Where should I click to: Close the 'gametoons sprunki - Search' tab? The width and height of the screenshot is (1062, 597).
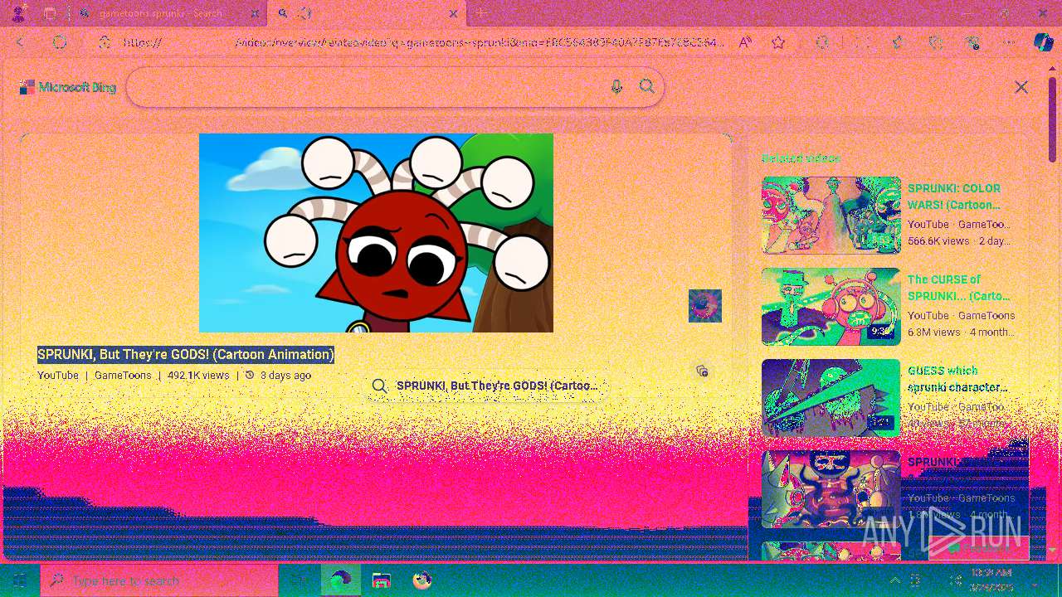point(255,13)
